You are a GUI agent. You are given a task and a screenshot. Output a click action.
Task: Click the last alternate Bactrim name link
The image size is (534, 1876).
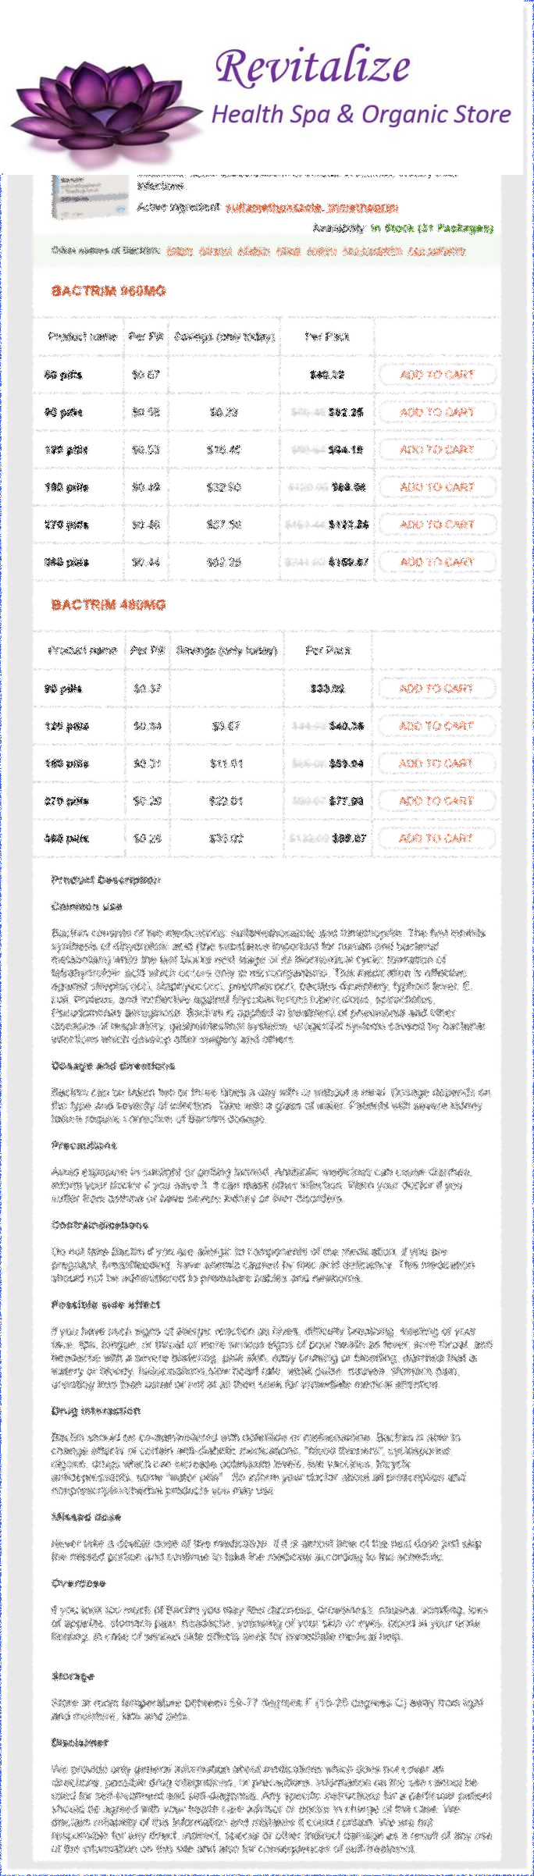(436, 251)
